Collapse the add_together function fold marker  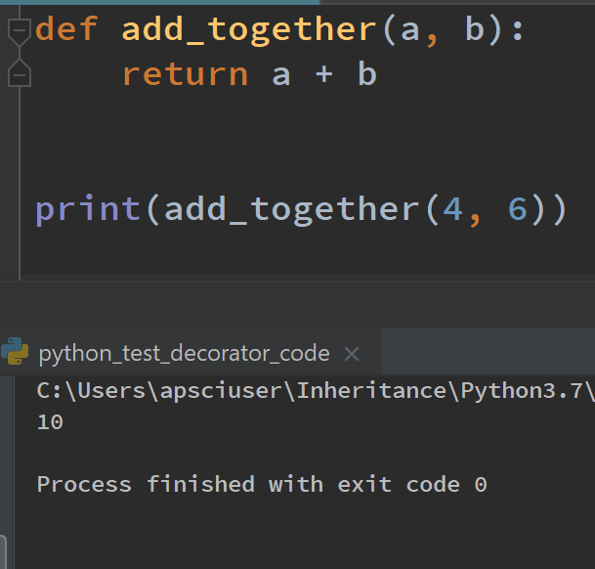tap(19, 31)
